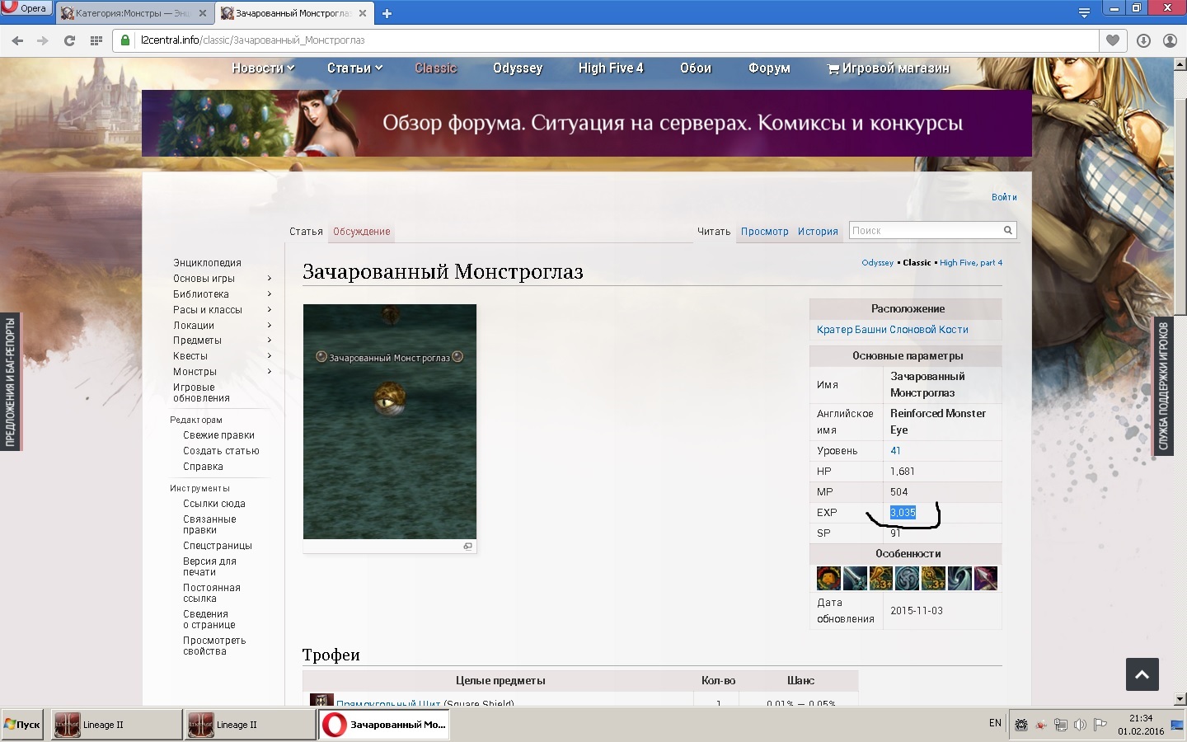The width and height of the screenshot is (1187, 742).
Task: Open the volume speaker tray icon
Action: pyautogui.click(x=1080, y=725)
